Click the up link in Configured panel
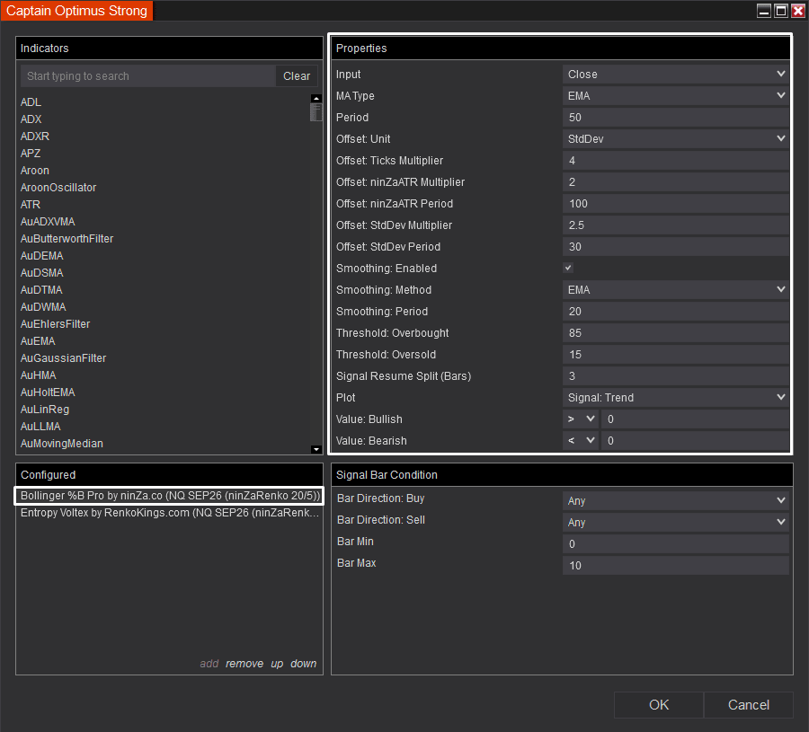This screenshot has height=732, width=809. [277, 664]
